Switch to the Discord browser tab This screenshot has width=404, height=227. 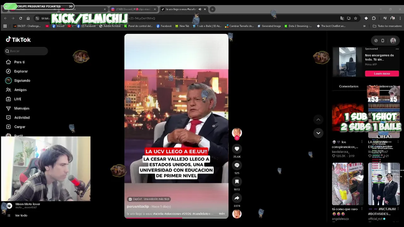tap(133, 9)
